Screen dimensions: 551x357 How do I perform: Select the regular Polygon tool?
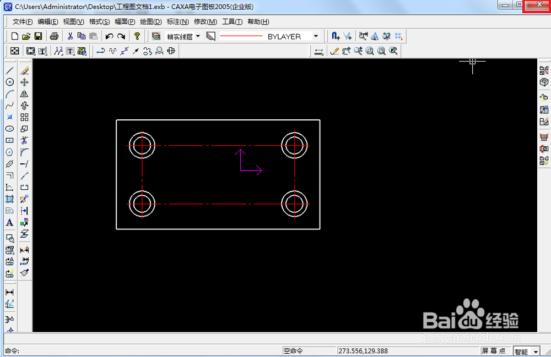(x=10, y=152)
